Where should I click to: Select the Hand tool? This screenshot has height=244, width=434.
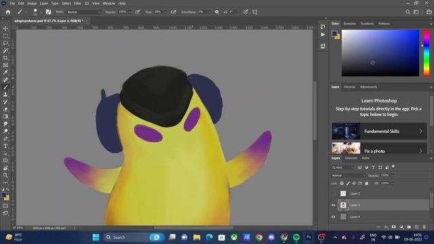tap(5, 168)
